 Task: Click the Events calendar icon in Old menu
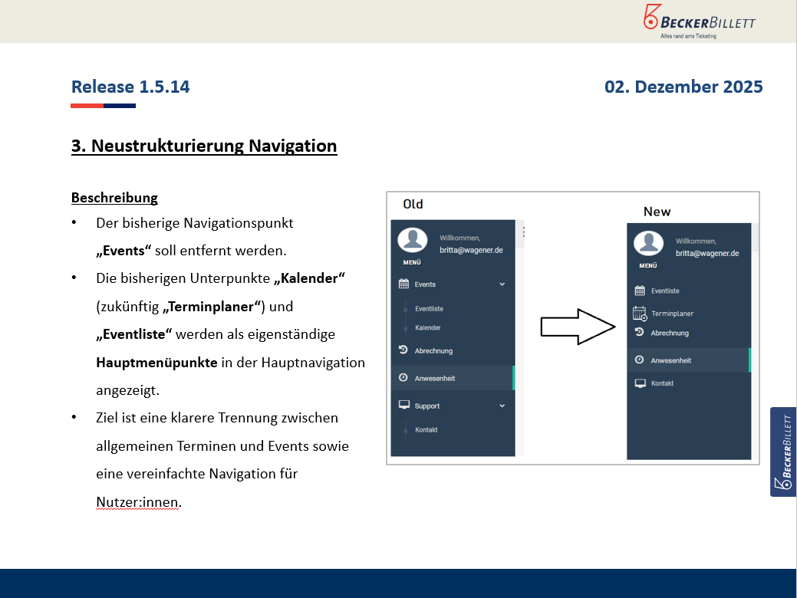(403, 284)
